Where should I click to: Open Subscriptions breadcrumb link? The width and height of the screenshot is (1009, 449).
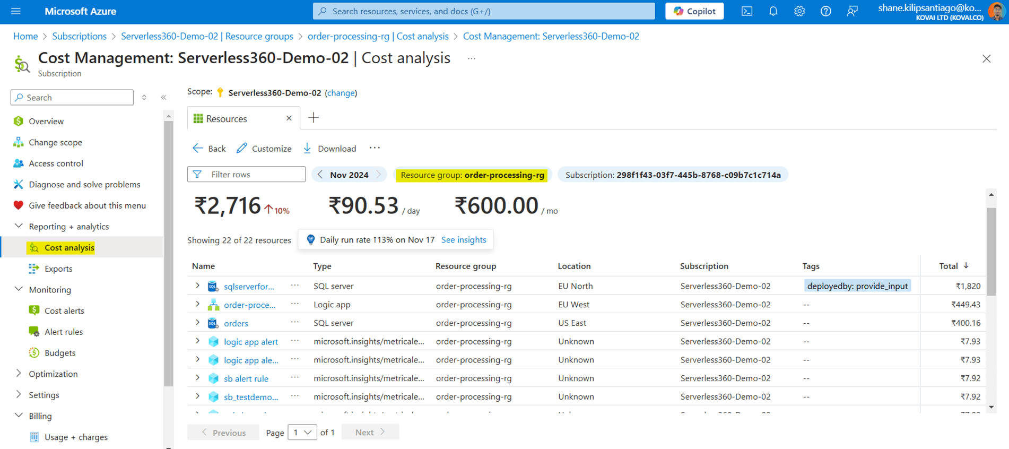79,36
